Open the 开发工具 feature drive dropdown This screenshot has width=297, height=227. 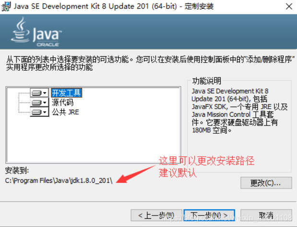tap(39, 93)
